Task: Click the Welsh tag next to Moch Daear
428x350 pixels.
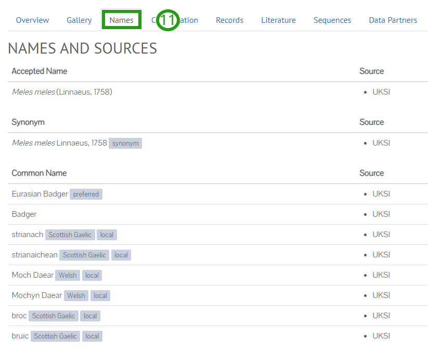Action: [67, 275]
